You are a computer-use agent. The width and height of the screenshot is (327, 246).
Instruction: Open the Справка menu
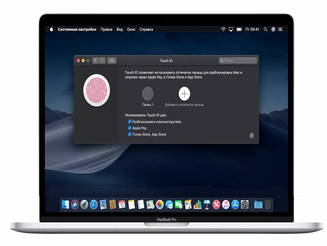tap(146, 29)
